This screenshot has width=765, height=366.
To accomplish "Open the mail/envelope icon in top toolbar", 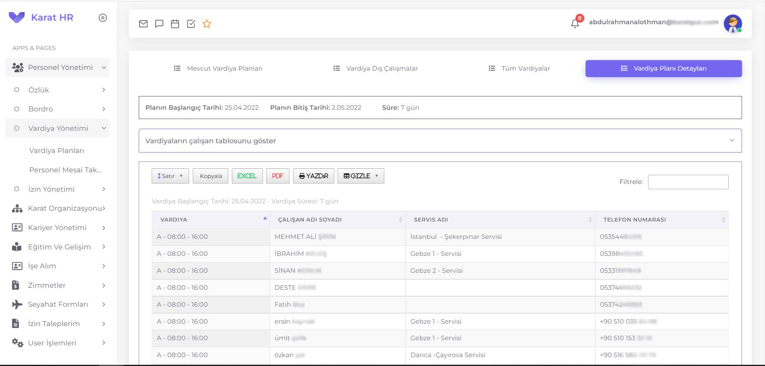I will point(143,23).
